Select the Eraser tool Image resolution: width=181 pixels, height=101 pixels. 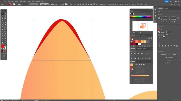(x=5, y=25)
